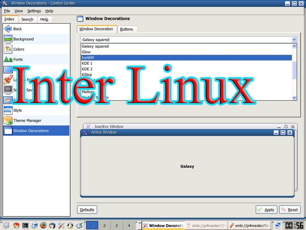This screenshot has width=306, height=230.
Task: Click the Reset button
Action: point(290,210)
